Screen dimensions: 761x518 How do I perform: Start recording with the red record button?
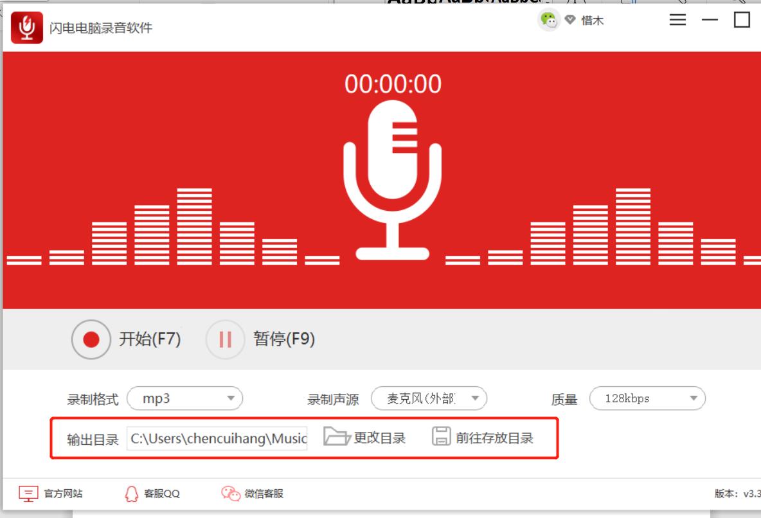[x=91, y=339]
